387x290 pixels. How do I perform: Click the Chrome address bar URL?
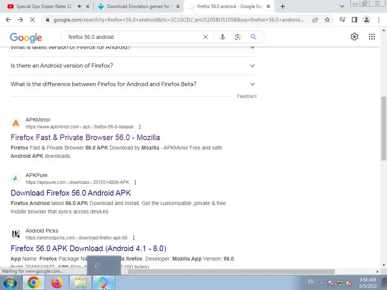179,20
